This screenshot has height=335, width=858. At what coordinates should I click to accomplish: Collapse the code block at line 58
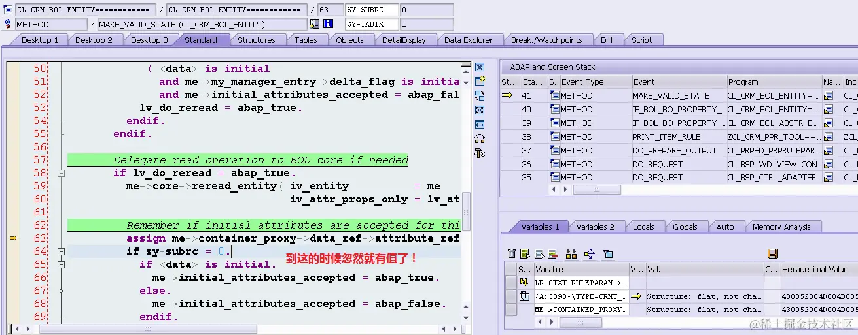click(x=61, y=173)
